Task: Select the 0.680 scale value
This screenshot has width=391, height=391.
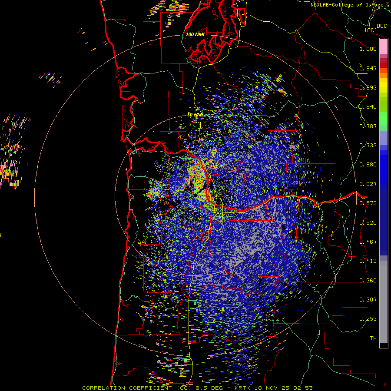Action: tap(368, 165)
